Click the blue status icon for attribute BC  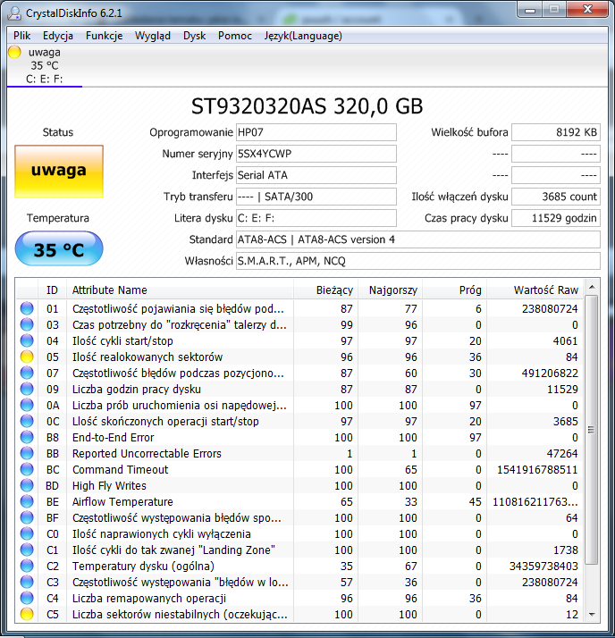(27, 469)
